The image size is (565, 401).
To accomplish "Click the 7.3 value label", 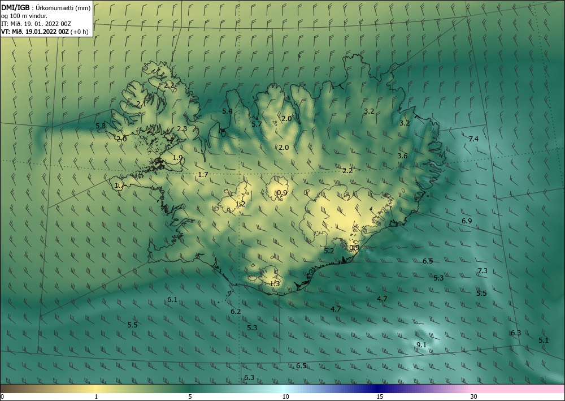I will (483, 271).
